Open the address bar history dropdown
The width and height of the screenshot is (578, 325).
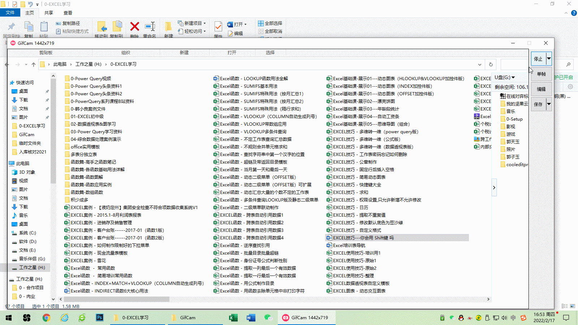479,64
